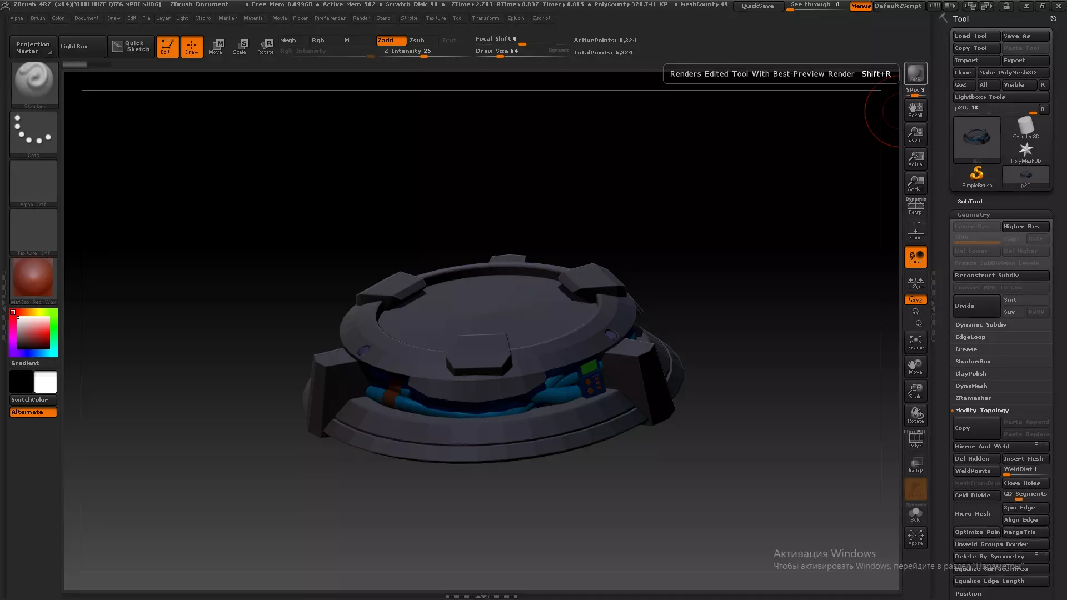Select the Cylinder3D tool thumbnail
Image resolution: width=1067 pixels, height=600 pixels.
pyautogui.click(x=1026, y=128)
